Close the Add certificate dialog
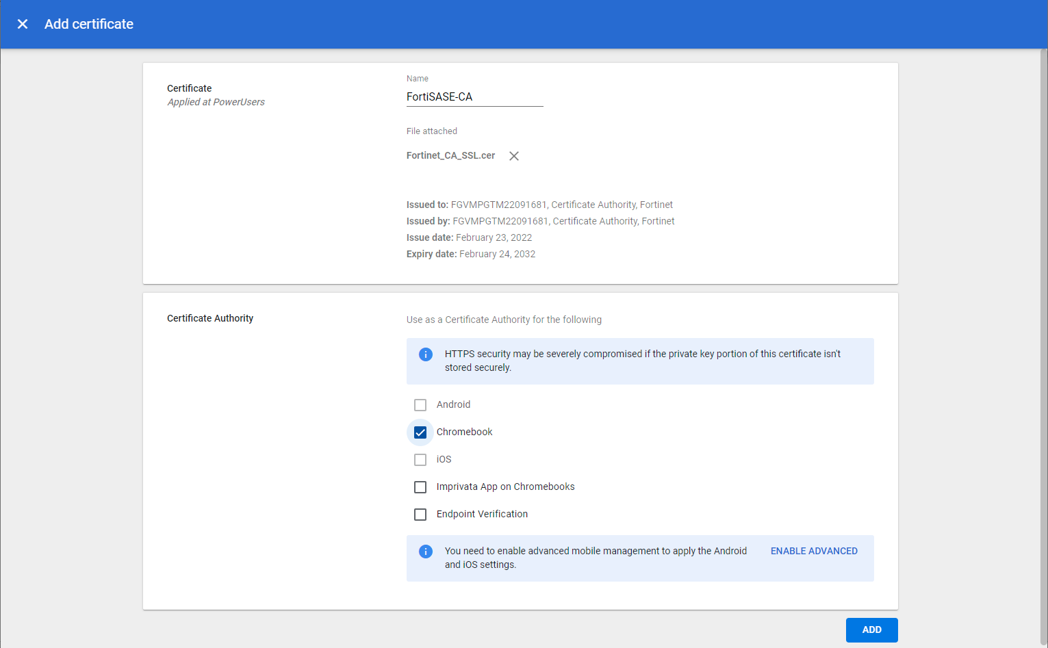This screenshot has width=1048, height=648. coord(23,24)
